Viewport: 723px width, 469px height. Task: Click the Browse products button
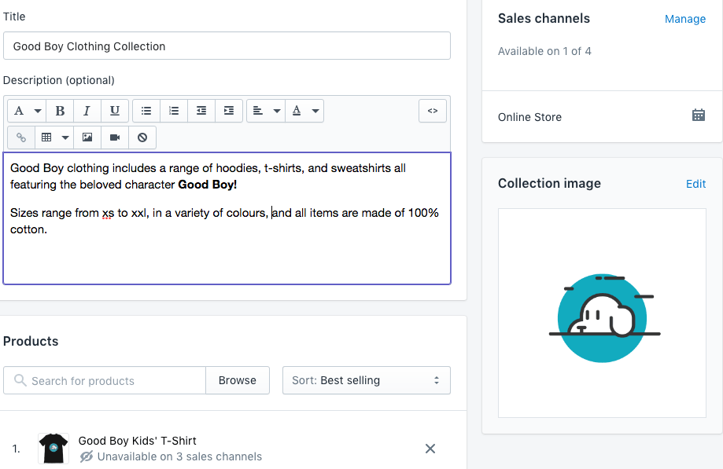tap(238, 380)
